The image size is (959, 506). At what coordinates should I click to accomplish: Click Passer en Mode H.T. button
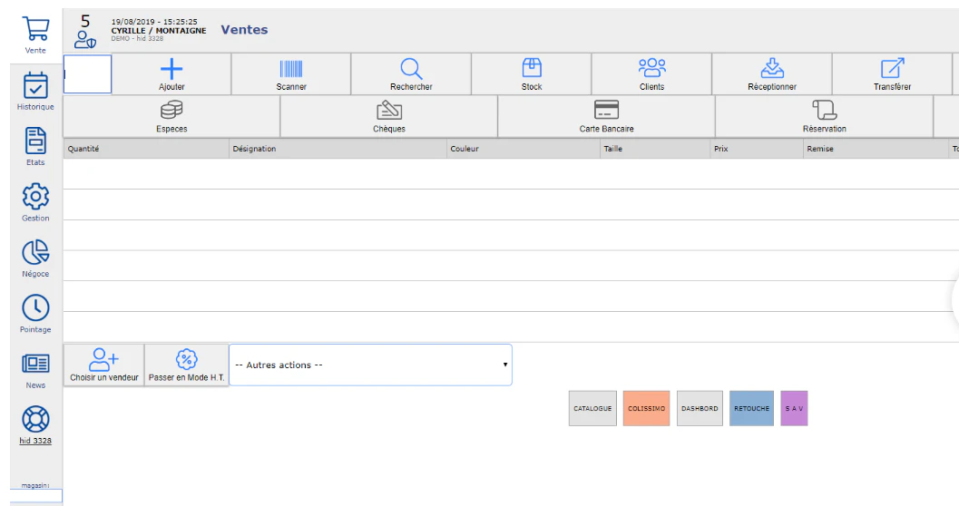click(187, 365)
